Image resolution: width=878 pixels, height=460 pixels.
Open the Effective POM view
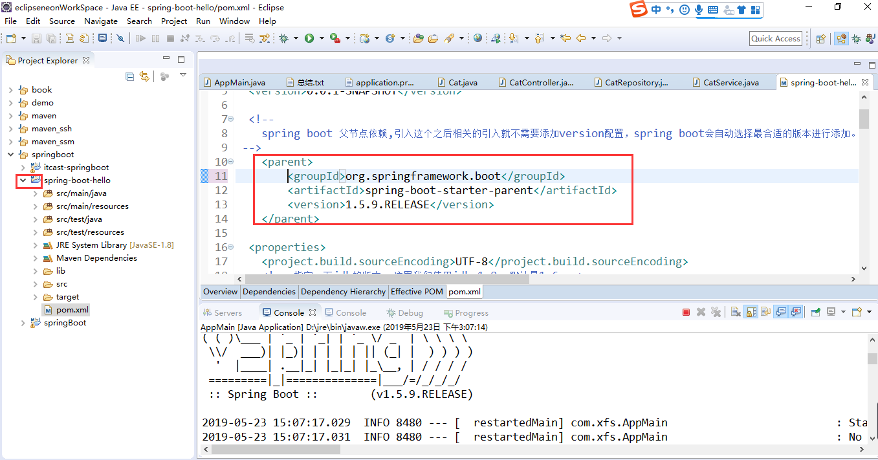click(417, 291)
